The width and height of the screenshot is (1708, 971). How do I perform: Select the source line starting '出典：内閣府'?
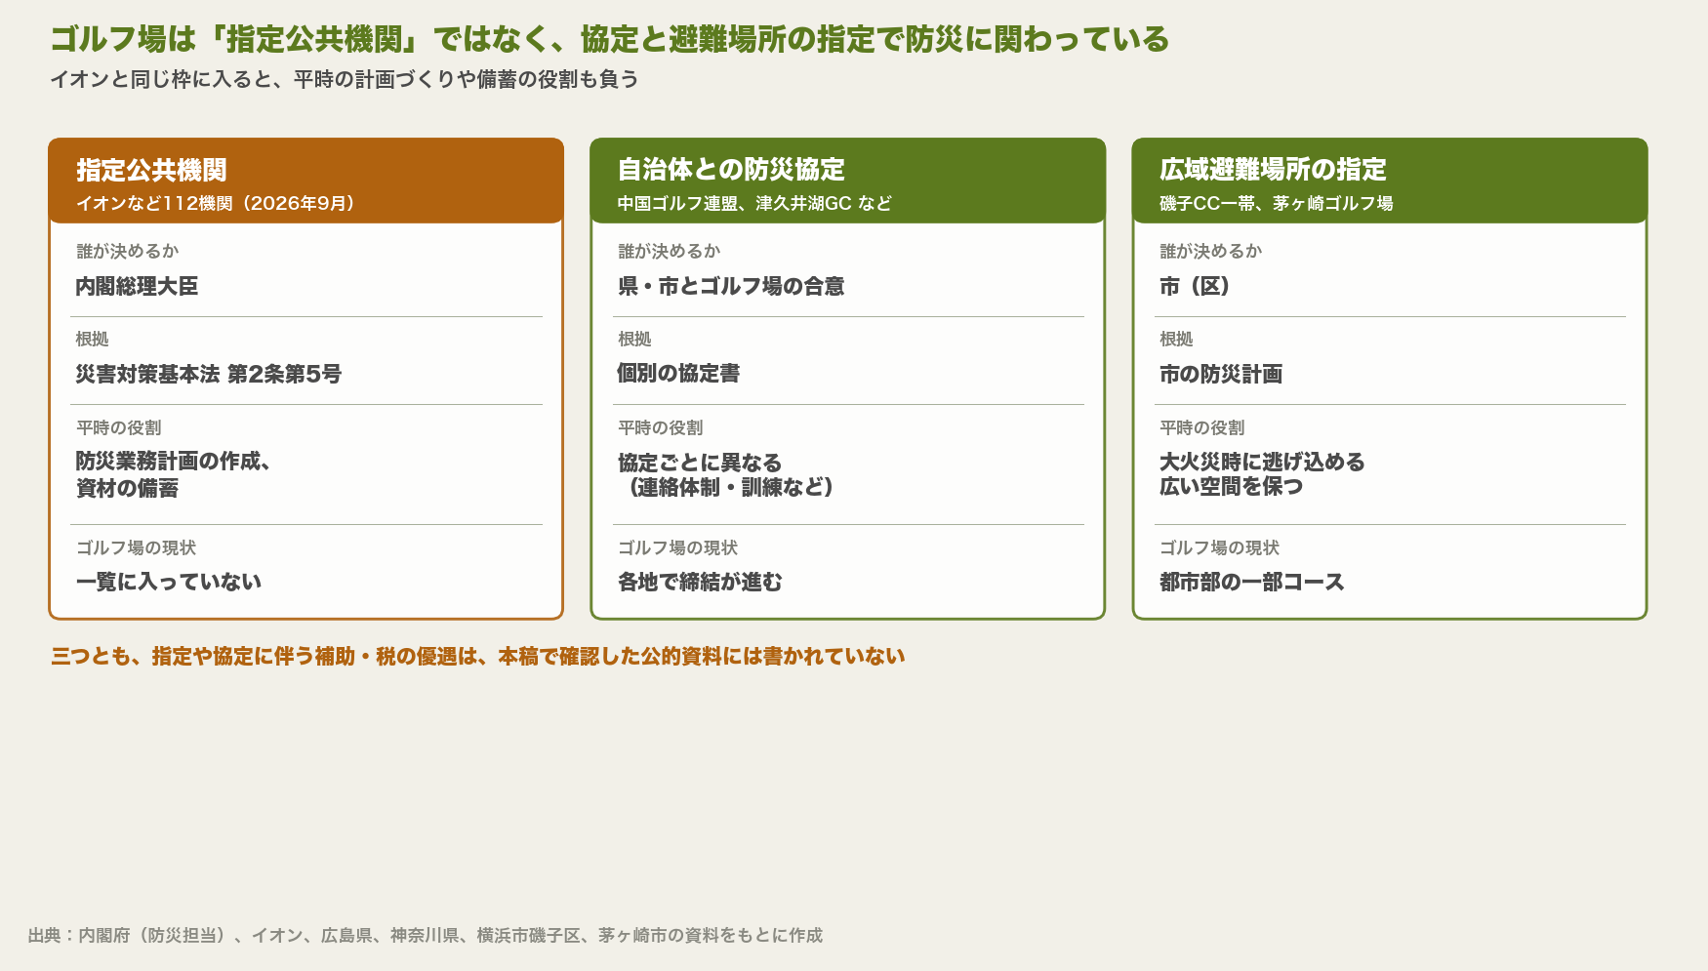click(x=426, y=935)
